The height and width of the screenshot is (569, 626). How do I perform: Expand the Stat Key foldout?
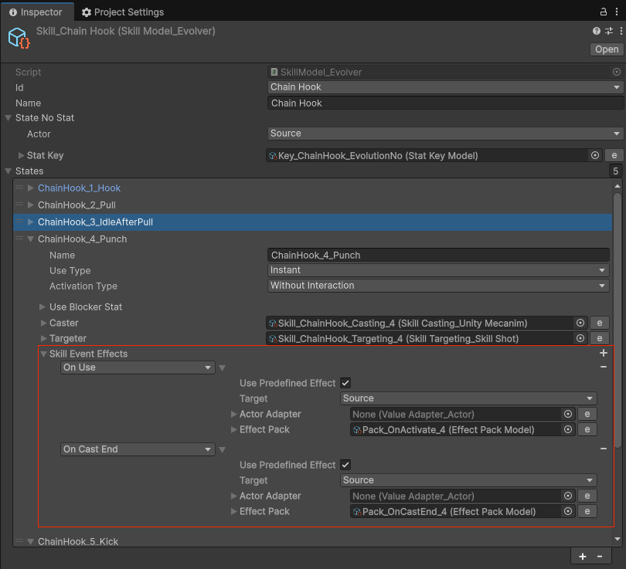[21, 155]
